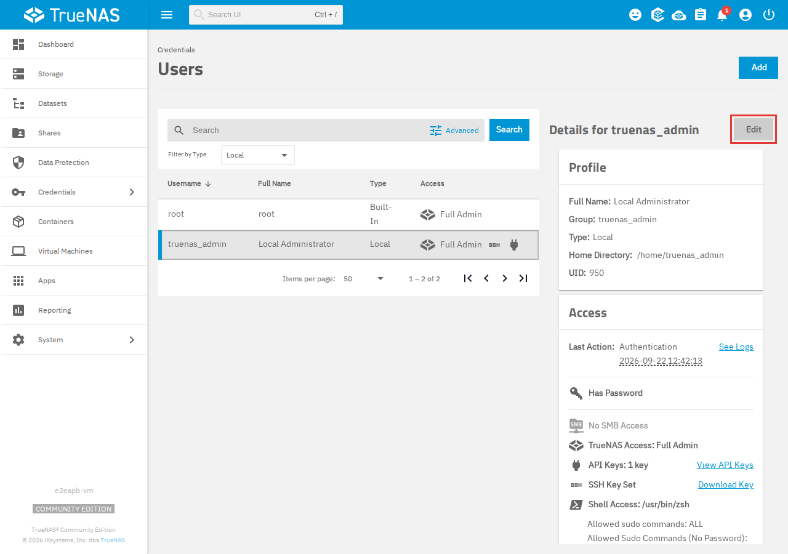Expand the Credentials menu
This screenshot has height=554, width=788.
[74, 192]
